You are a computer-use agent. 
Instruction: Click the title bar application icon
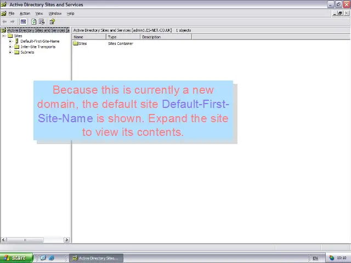4,4
